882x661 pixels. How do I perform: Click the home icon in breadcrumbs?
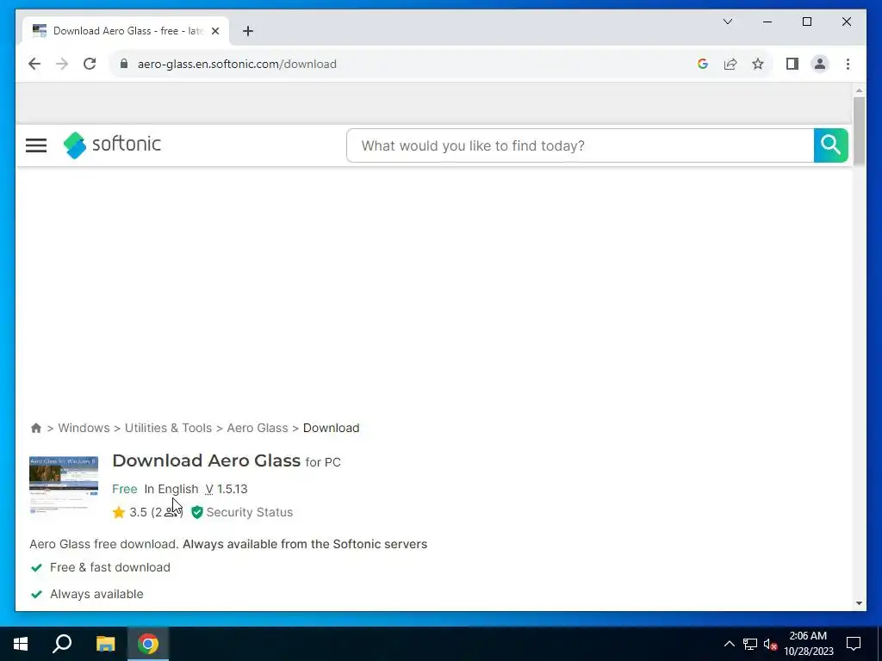pos(36,428)
